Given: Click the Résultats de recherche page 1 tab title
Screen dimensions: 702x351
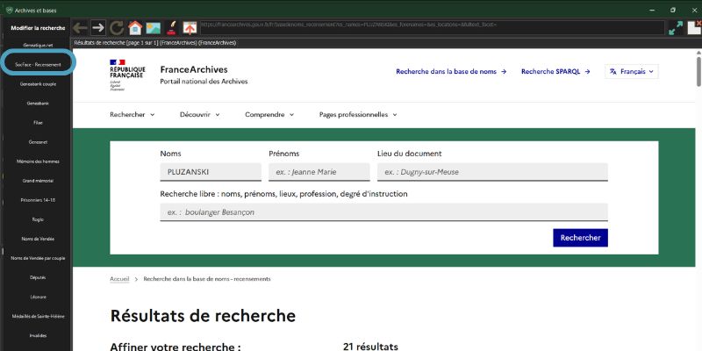Looking at the screenshot, I should click(155, 43).
